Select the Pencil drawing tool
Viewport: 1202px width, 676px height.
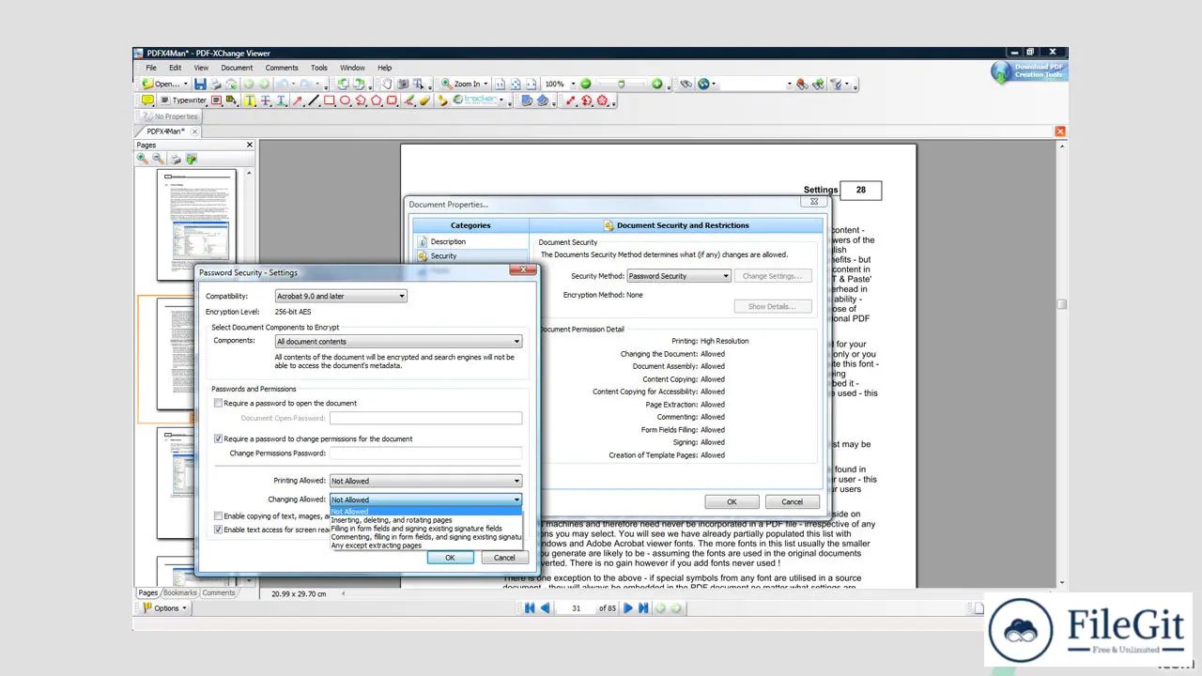[408, 100]
